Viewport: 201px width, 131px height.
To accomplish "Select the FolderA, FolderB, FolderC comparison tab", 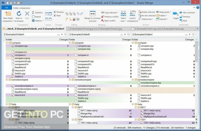I will point(33,29).
